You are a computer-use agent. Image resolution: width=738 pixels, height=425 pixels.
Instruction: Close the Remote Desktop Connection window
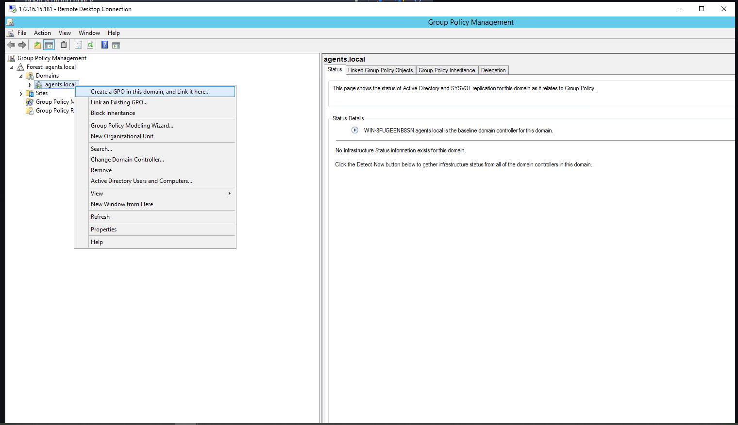coord(724,9)
